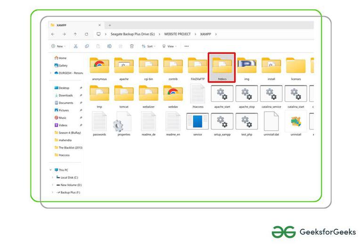362x244 pixels.
Task: Open Pictures in Quick access
Action: (62, 110)
